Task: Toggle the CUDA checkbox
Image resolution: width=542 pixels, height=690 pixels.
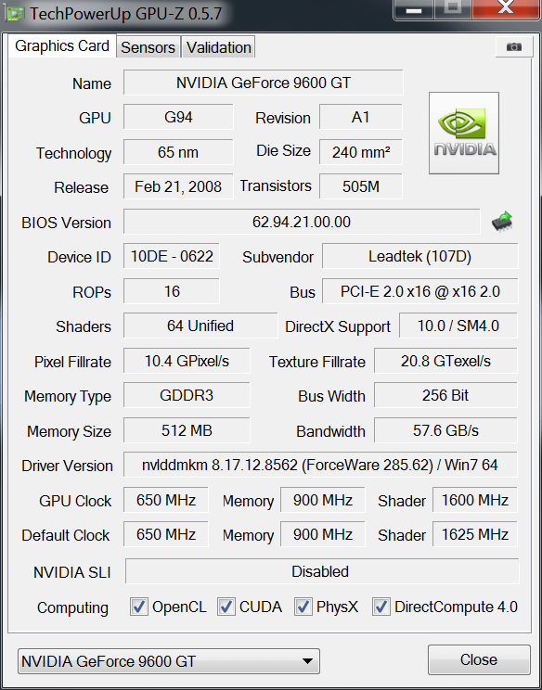Action: point(226,607)
